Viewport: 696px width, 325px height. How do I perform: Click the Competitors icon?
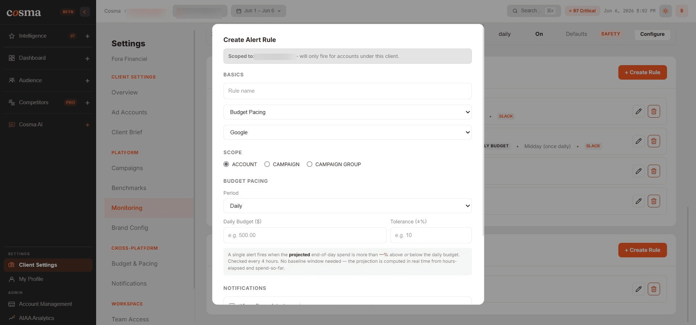tap(12, 102)
